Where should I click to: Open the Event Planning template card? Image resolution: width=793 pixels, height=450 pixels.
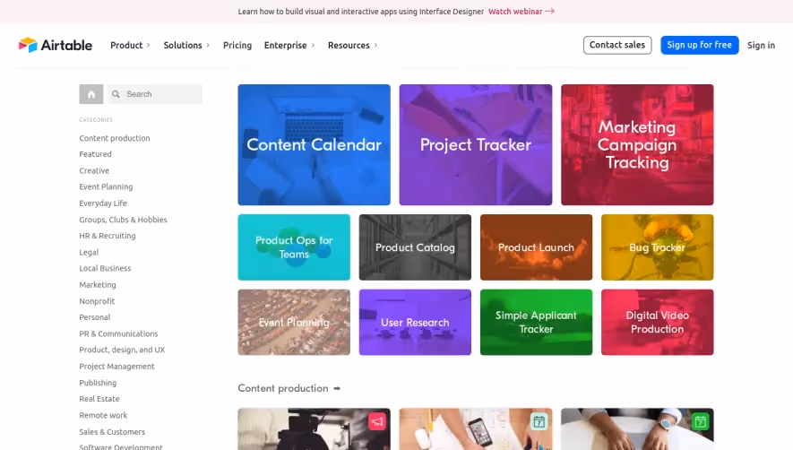tap(294, 322)
